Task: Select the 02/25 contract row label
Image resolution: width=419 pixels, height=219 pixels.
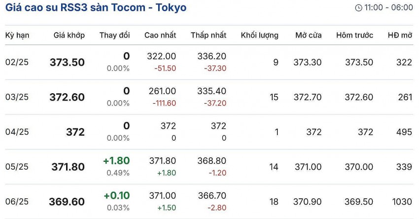Action: click(x=17, y=62)
